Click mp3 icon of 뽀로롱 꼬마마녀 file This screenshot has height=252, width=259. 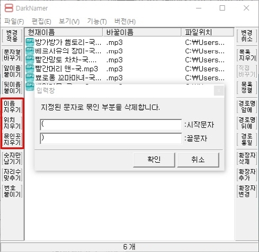click(x=30, y=78)
